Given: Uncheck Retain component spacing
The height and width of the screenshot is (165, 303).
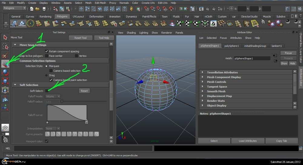Looking at the screenshot, I should coord(46,51).
